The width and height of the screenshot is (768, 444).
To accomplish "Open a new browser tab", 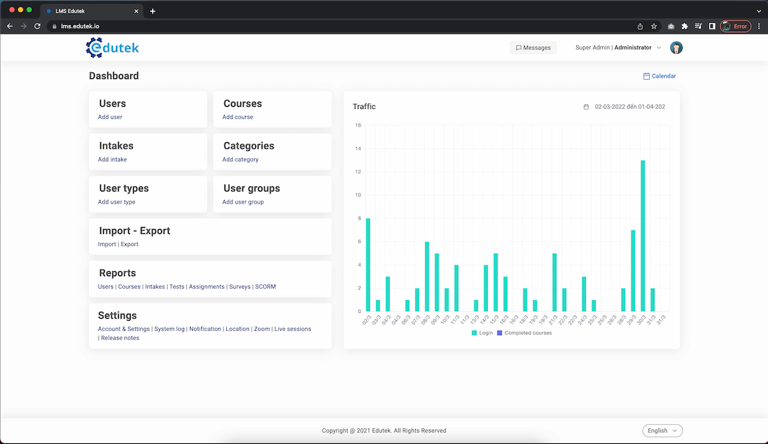I will point(152,11).
